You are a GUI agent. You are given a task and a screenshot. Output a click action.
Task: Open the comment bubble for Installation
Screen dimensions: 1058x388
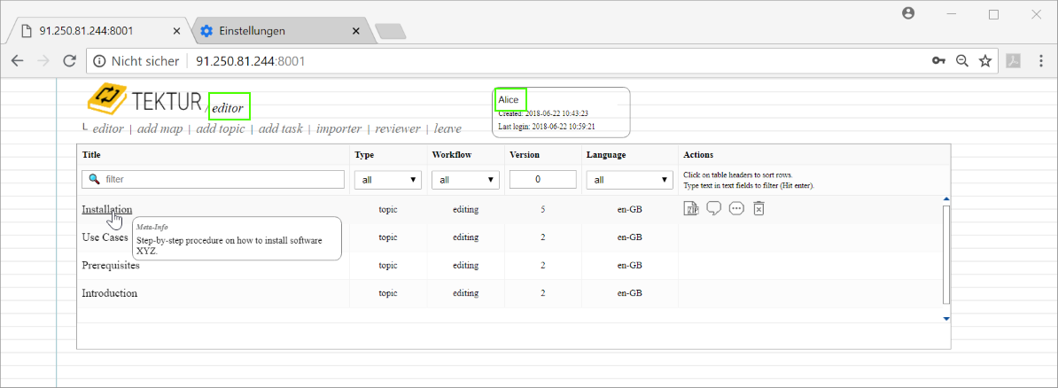tap(713, 209)
